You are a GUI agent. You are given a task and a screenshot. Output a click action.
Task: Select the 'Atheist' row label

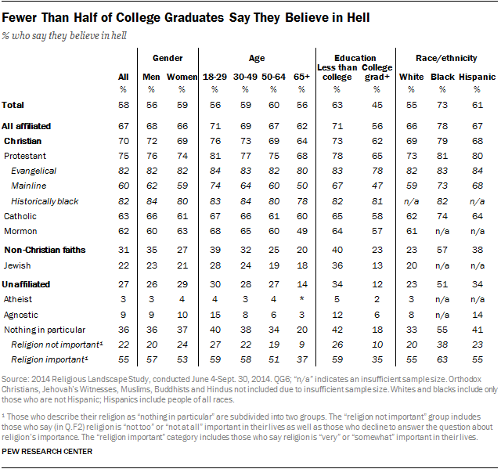tap(16, 298)
